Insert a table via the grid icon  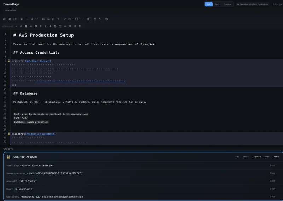click(x=88, y=19)
